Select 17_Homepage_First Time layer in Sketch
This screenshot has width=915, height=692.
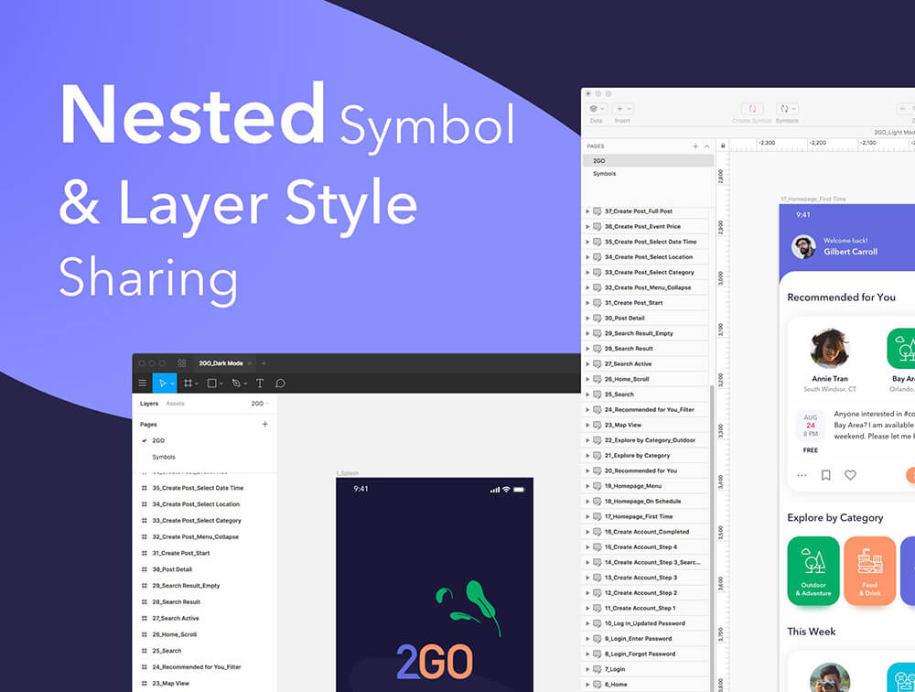point(638,516)
